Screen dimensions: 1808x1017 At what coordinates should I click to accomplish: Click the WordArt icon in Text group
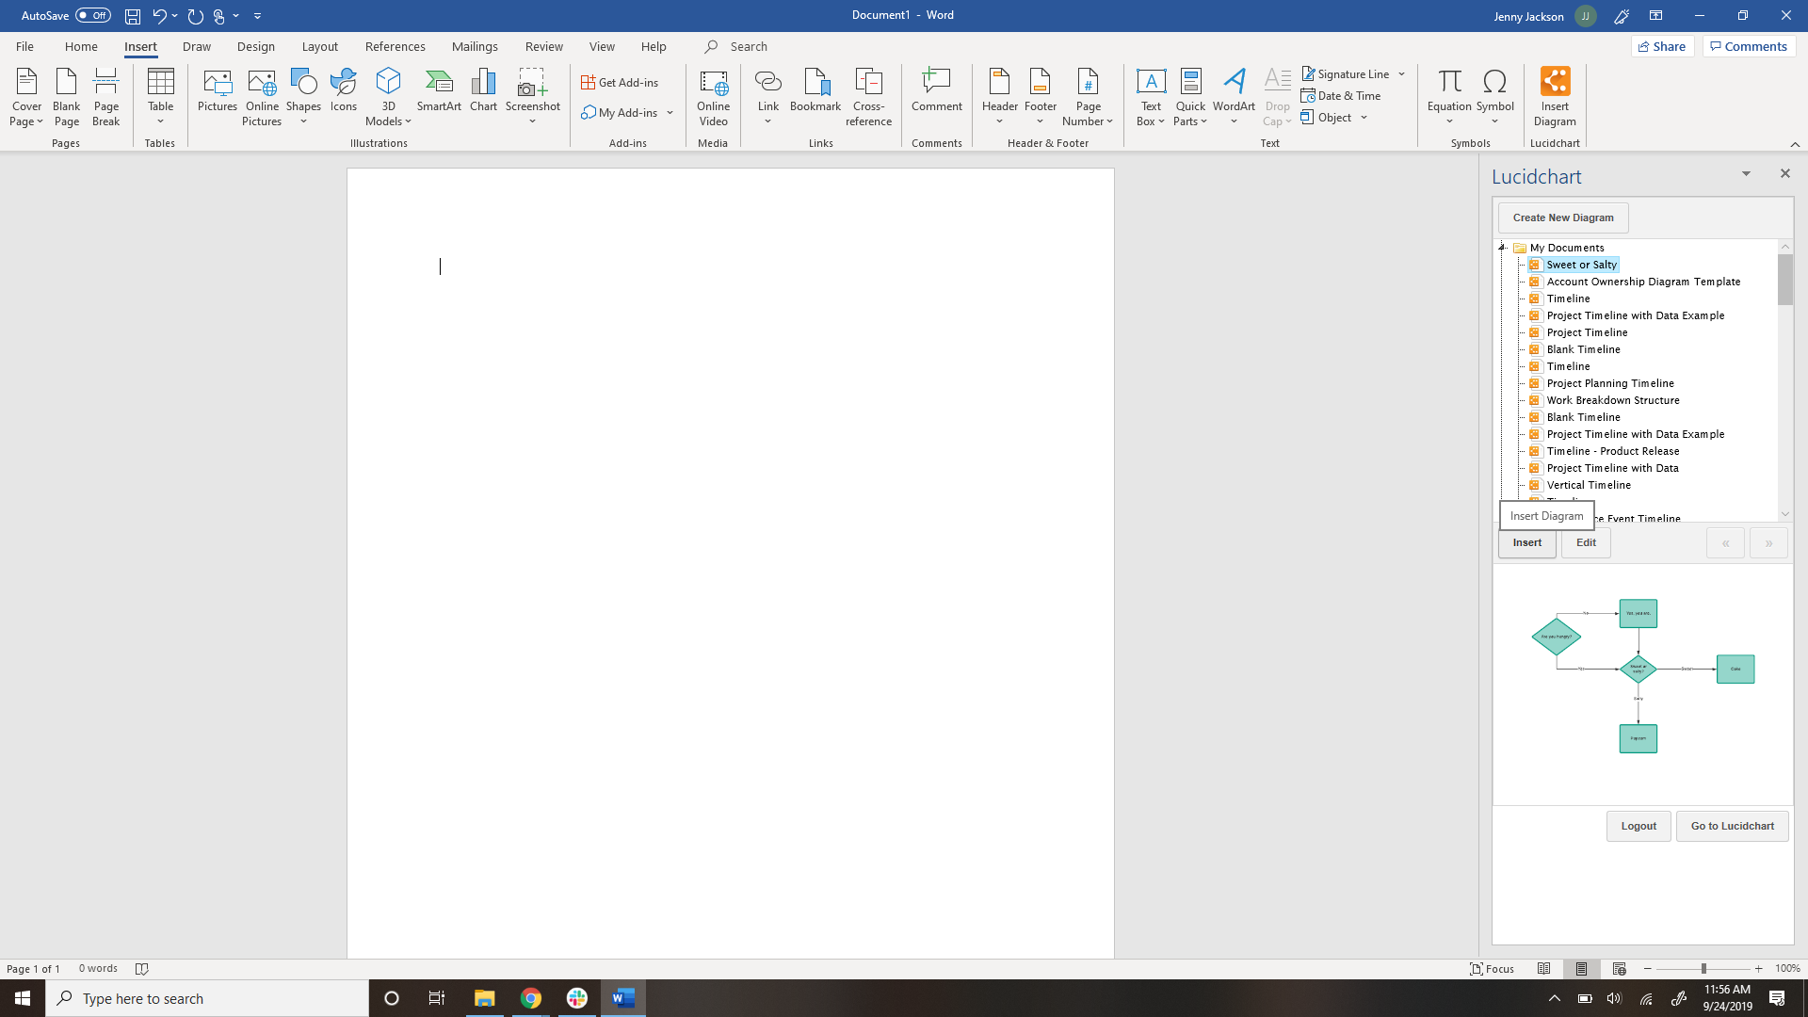[1235, 93]
